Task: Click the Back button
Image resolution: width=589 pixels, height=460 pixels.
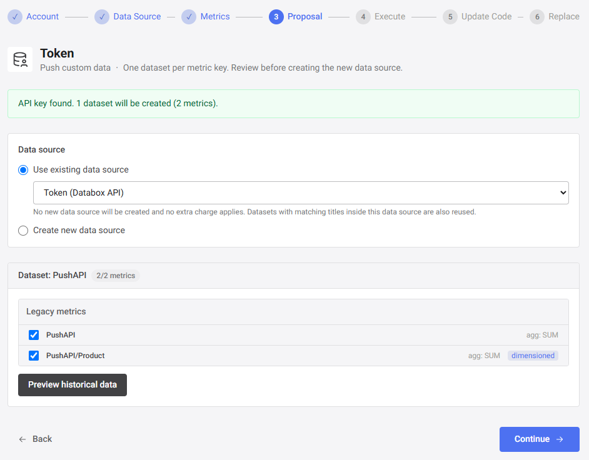Action: point(36,439)
